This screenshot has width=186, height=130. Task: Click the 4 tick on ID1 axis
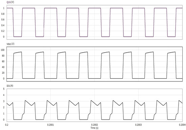pyautogui.click(x=4, y=95)
